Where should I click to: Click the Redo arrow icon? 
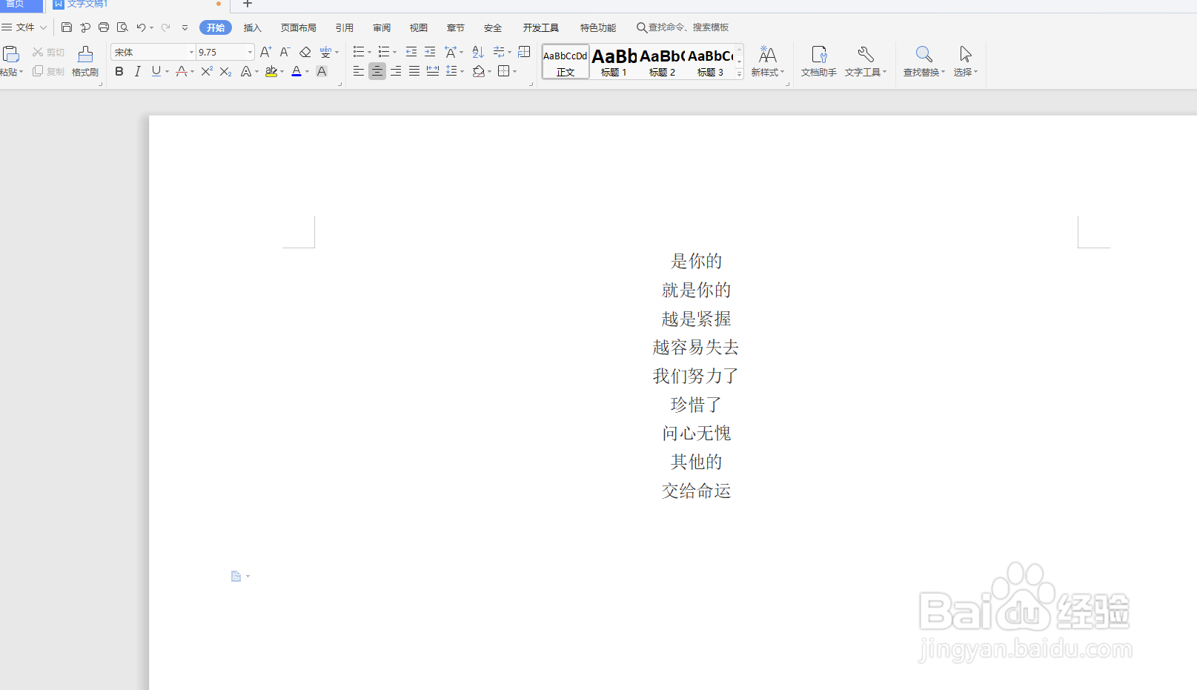pyautogui.click(x=165, y=27)
